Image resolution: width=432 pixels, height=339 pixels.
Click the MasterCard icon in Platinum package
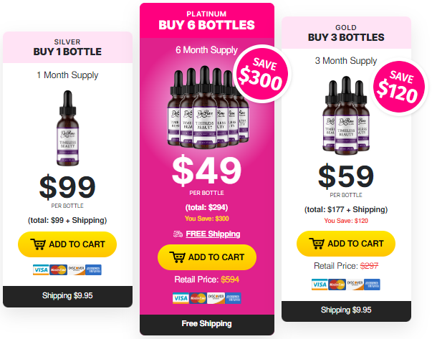coord(198,298)
